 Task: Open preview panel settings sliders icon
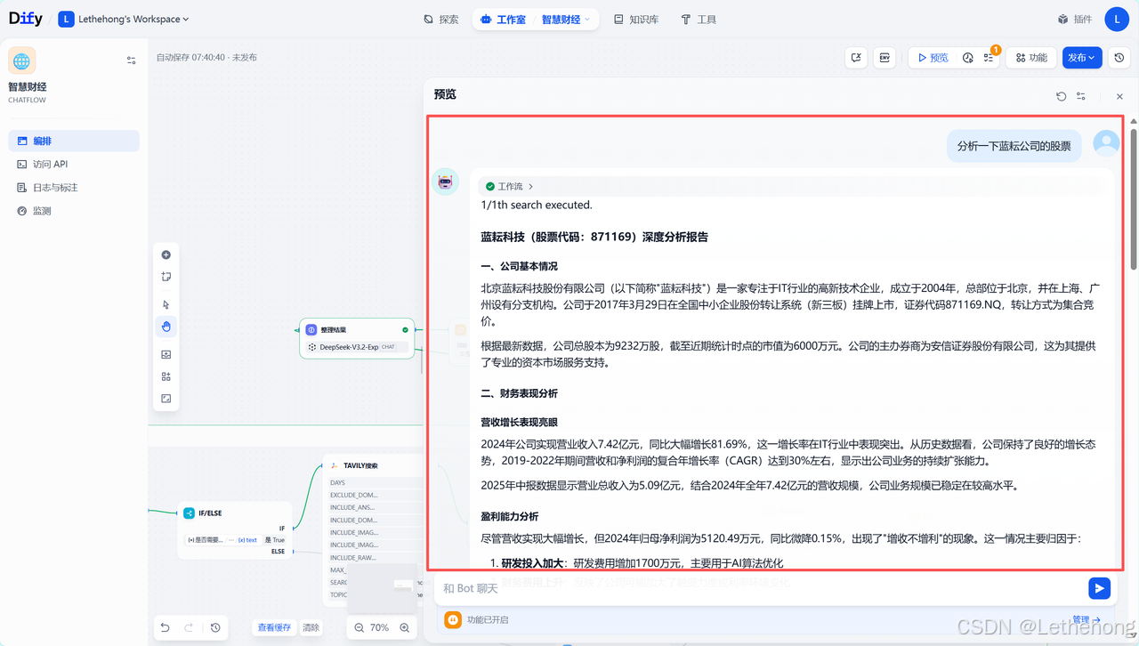click(x=1081, y=96)
